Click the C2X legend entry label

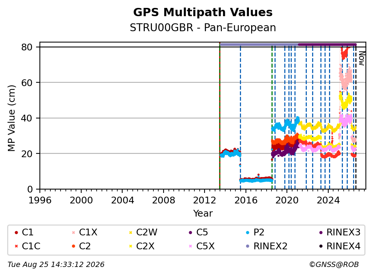[145, 246]
